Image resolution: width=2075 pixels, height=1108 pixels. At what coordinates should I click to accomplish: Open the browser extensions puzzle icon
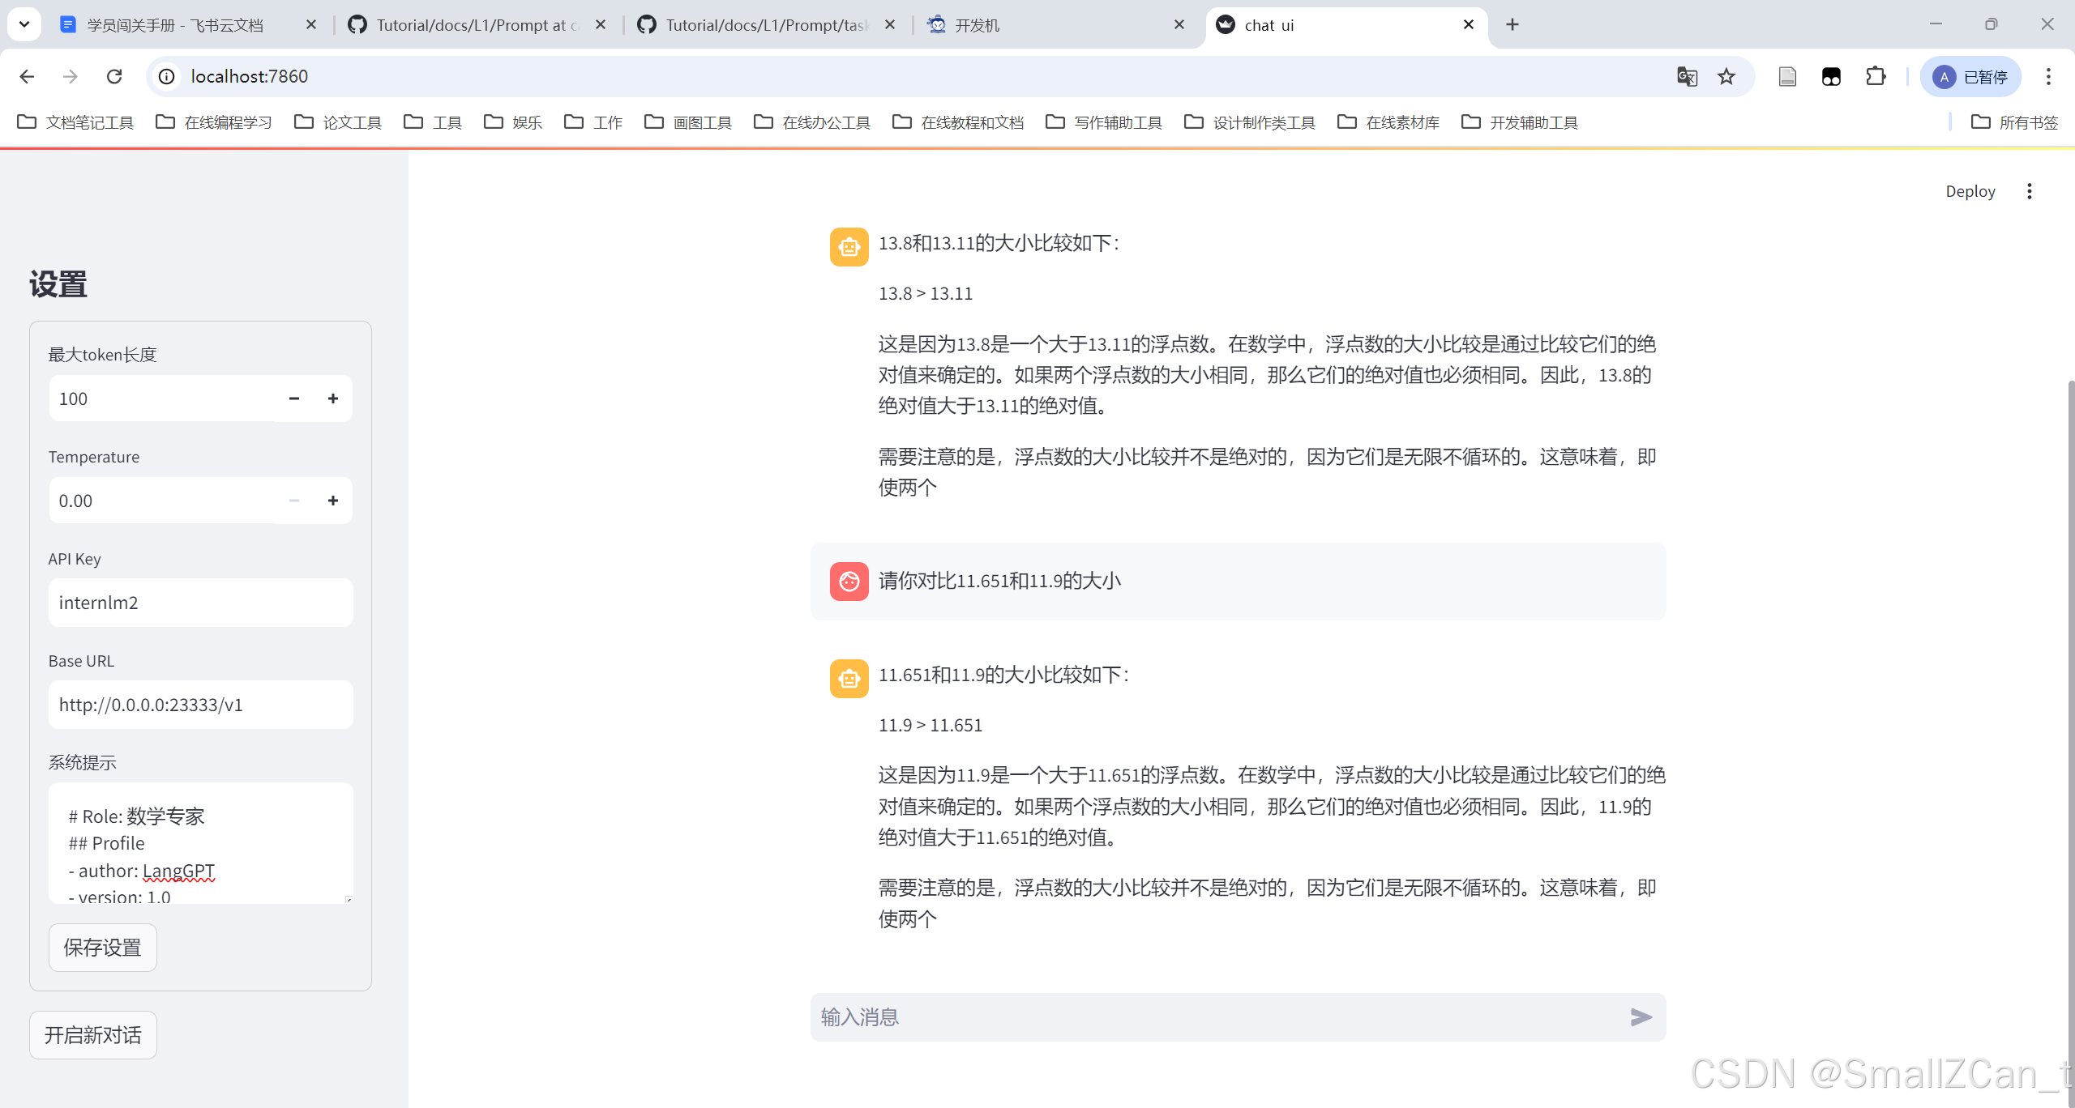pyautogui.click(x=1876, y=76)
